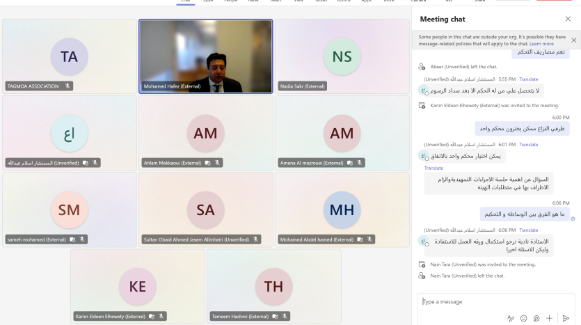
Task: Translate the 6:06 PM Arabic message
Action: (528, 230)
